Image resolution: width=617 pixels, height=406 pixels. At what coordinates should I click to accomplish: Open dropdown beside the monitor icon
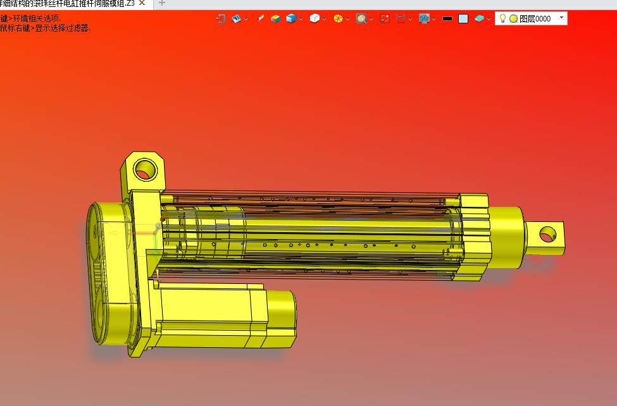[433, 19]
